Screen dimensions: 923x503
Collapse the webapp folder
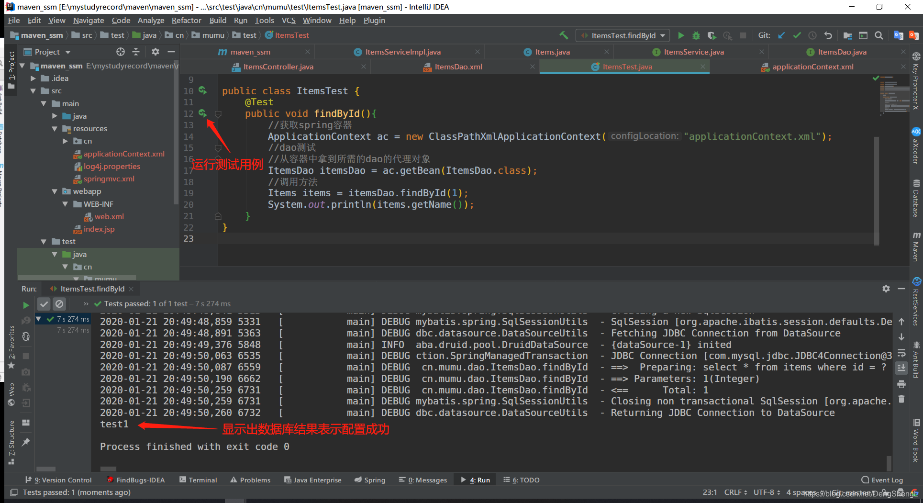(x=55, y=191)
